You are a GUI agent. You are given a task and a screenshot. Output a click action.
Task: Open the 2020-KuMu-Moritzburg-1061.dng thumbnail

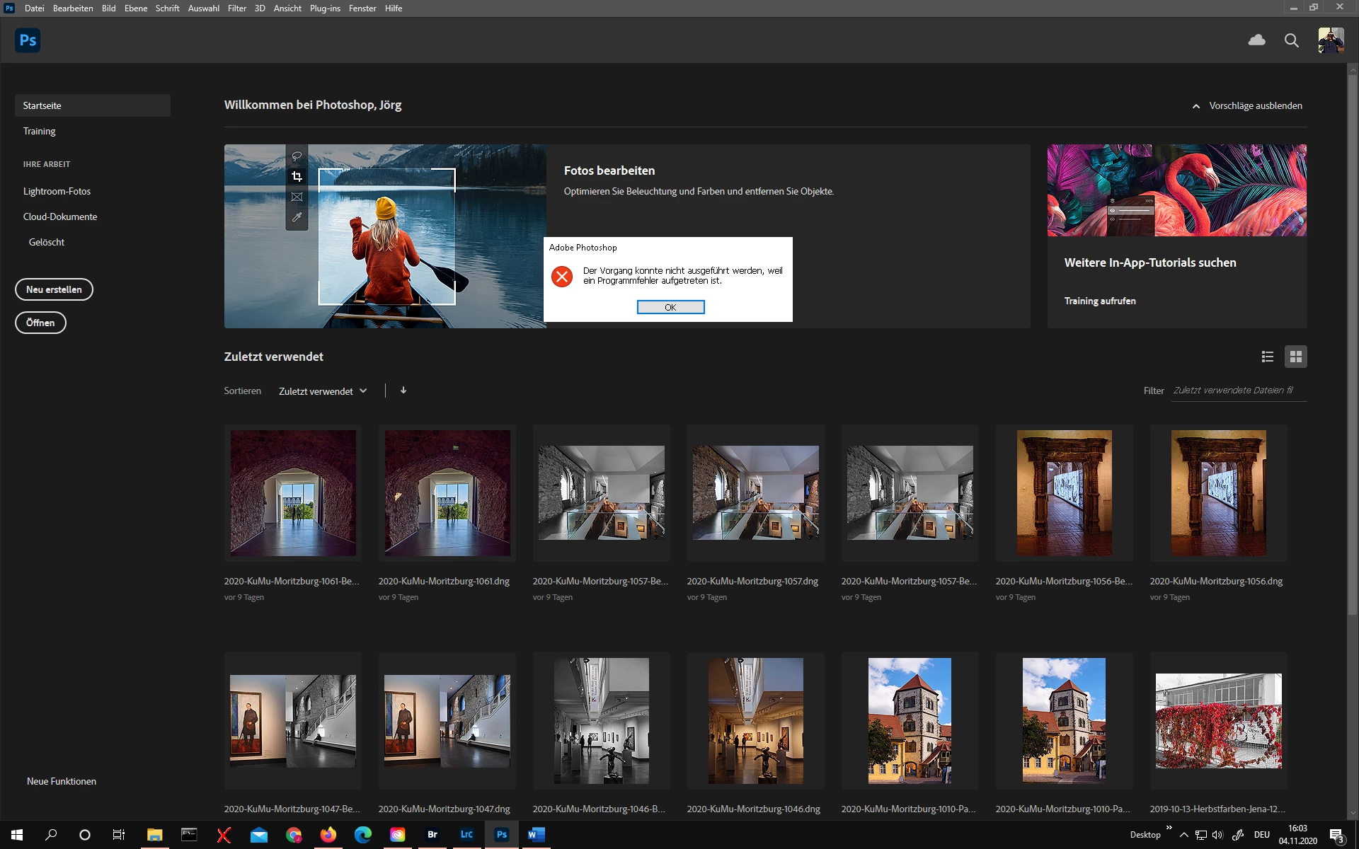click(x=447, y=493)
